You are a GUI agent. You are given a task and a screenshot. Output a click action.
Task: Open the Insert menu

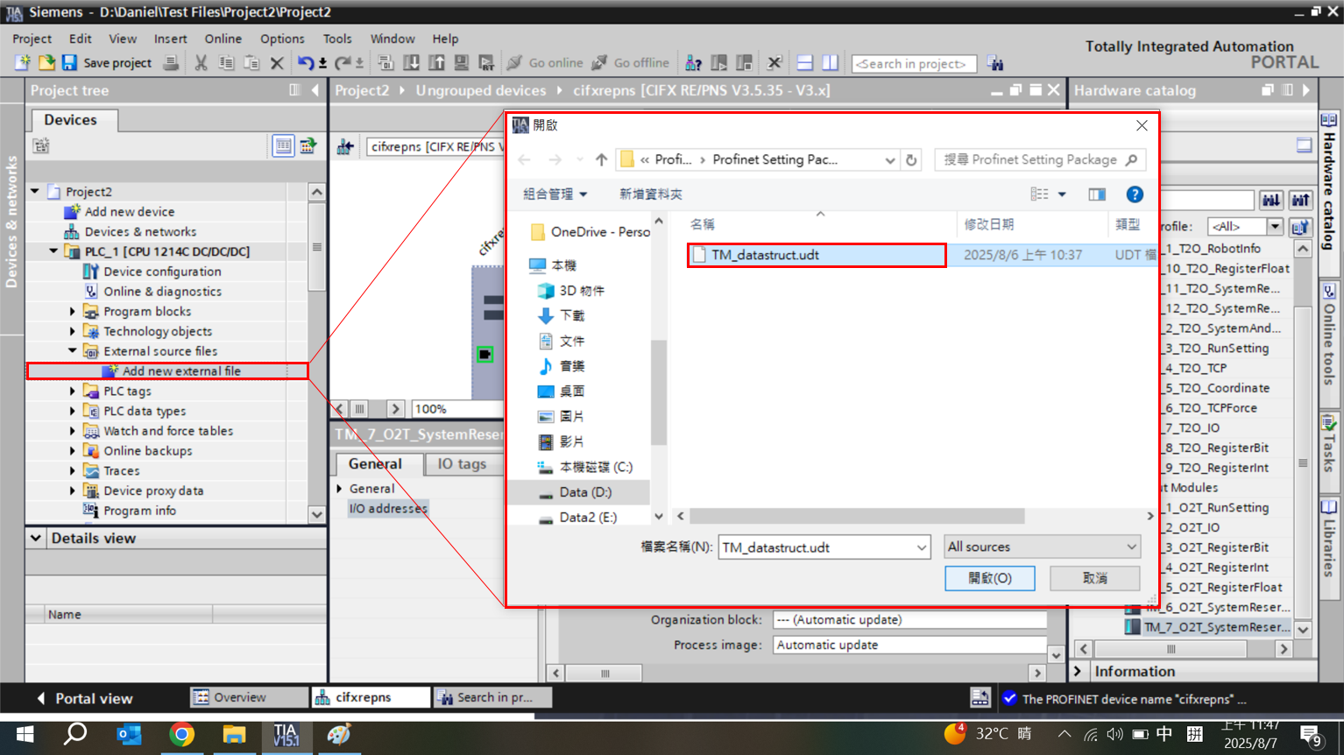[170, 39]
